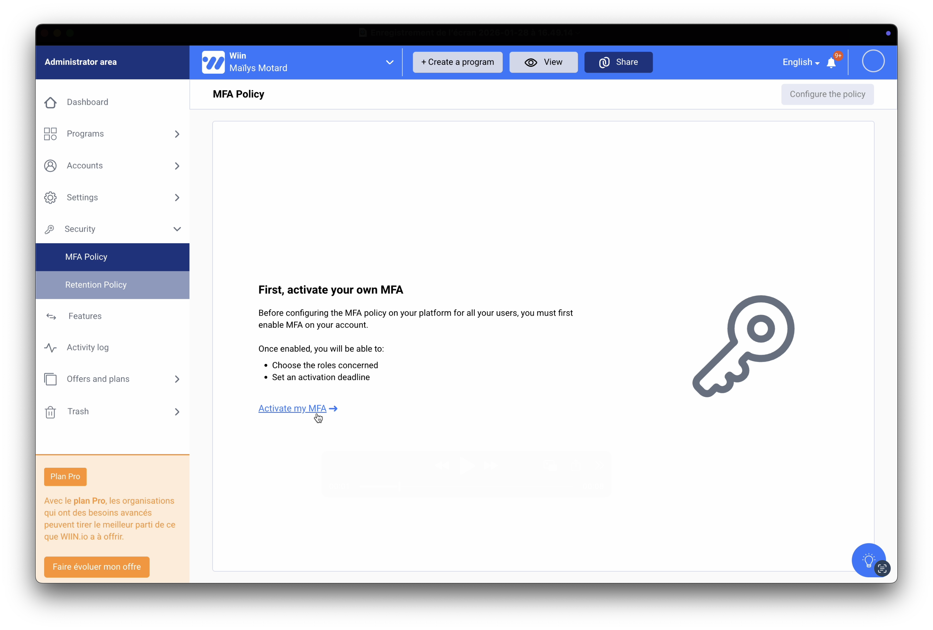Screen dimensions: 933x630
Task: Click the Activity log pulse icon
Action: (x=51, y=347)
